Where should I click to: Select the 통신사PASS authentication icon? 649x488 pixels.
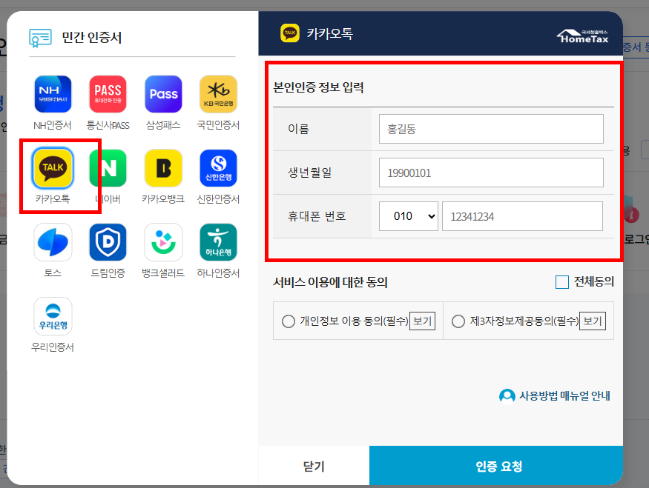click(x=108, y=93)
